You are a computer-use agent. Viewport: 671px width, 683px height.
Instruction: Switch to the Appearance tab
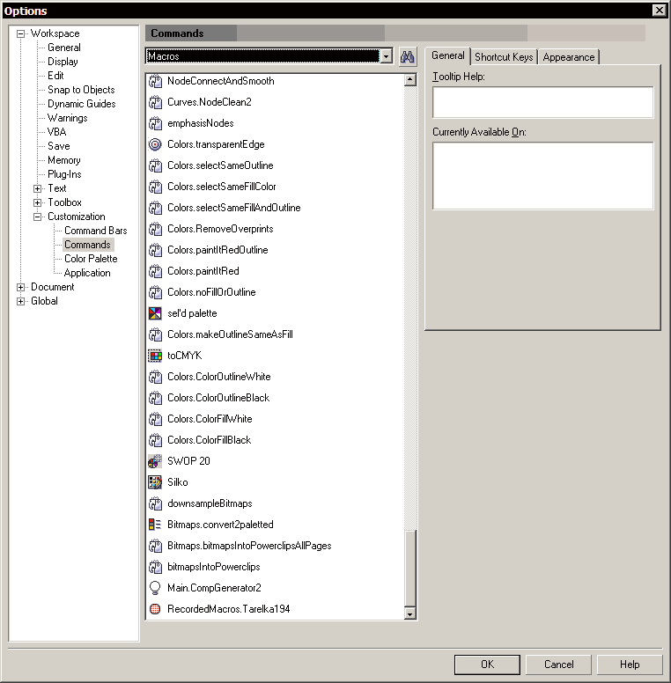click(x=569, y=57)
